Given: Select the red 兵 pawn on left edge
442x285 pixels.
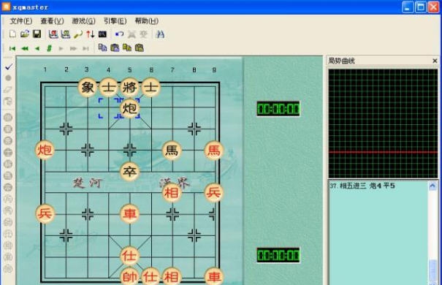Looking at the screenshot, I should click(x=45, y=213).
